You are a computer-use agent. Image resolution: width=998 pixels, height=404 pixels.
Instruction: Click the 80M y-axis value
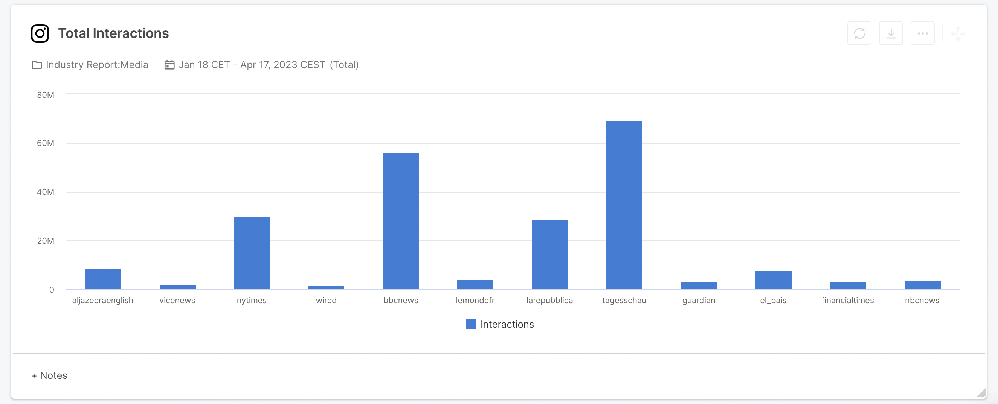tap(45, 95)
